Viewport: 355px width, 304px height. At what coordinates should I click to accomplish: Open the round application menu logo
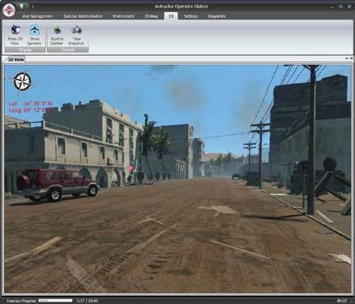point(9,11)
